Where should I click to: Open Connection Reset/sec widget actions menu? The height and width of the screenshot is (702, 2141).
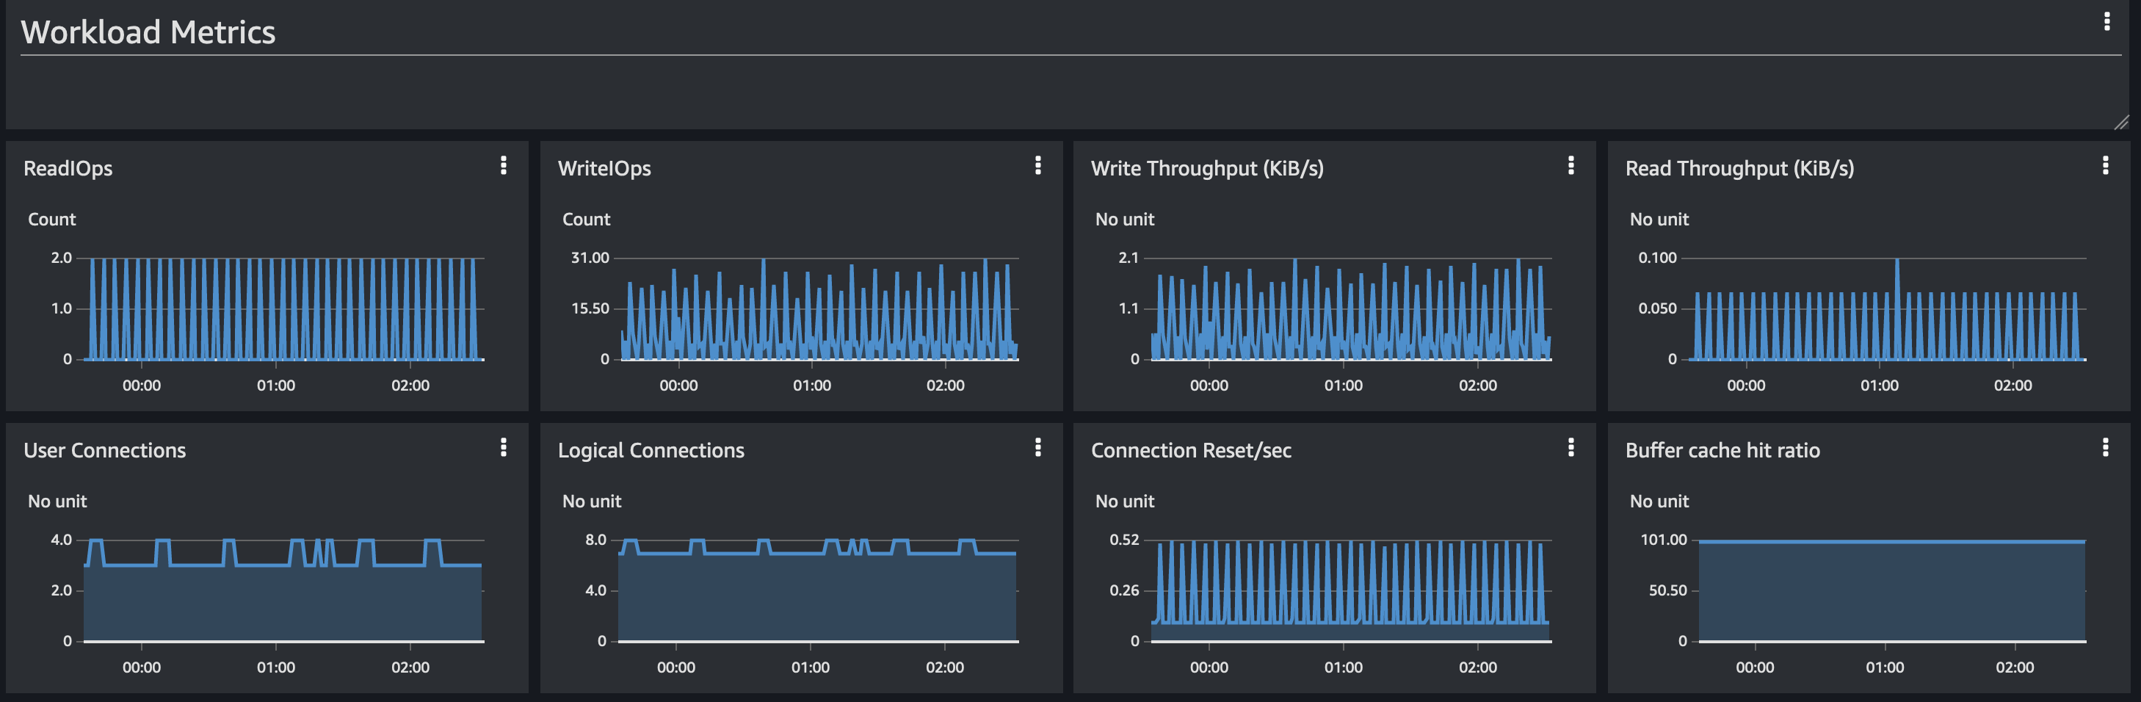(1570, 448)
